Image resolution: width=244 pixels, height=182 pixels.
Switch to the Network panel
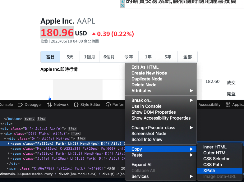coord(58,105)
